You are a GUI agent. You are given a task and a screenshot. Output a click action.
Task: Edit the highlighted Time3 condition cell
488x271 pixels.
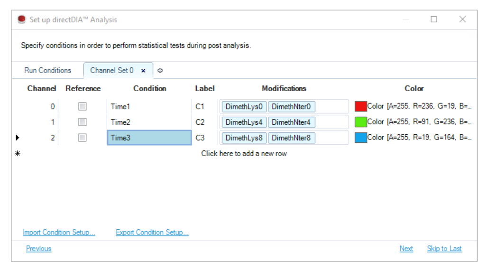[x=149, y=138]
